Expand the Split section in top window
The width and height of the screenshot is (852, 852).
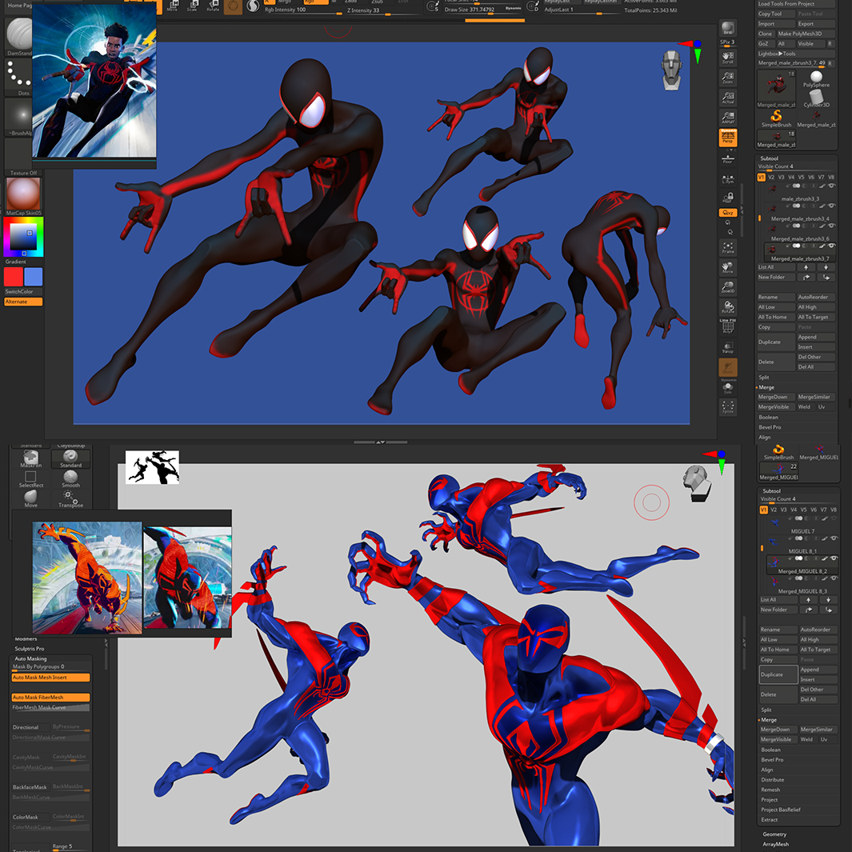[x=764, y=377]
